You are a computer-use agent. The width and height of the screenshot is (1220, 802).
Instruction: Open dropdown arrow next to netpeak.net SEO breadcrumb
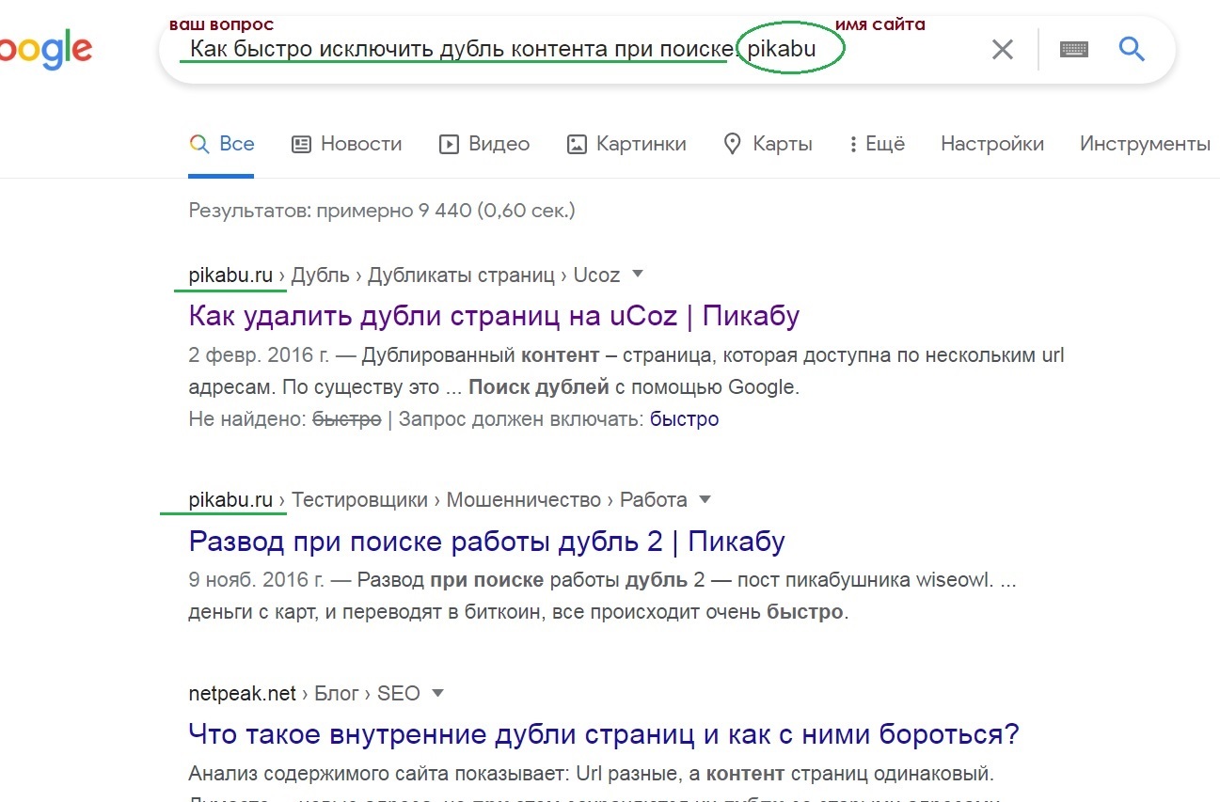[x=436, y=694]
